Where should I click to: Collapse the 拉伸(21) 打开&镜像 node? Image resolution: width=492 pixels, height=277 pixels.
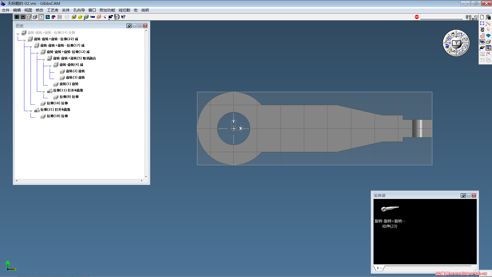click(x=31, y=111)
